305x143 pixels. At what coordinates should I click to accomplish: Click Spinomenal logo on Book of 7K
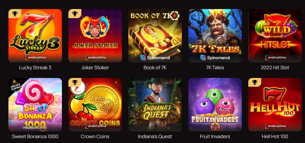155,58
